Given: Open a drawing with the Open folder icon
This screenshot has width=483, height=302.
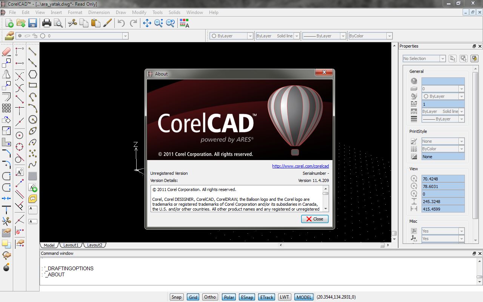Looking at the screenshot, I should click(x=21, y=23).
